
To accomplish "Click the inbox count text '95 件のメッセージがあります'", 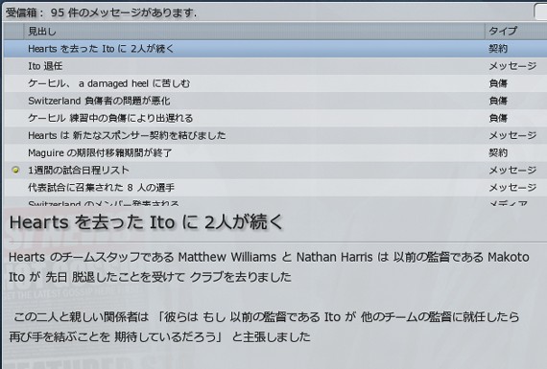I will [124, 12].
